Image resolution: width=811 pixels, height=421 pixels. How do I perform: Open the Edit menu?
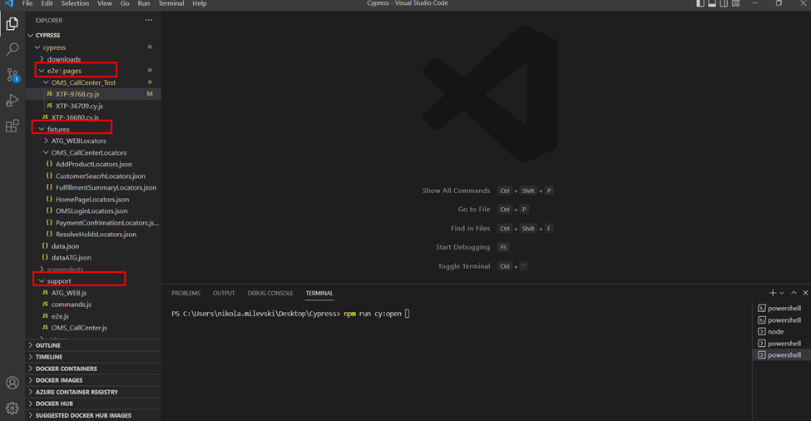point(47,3)
